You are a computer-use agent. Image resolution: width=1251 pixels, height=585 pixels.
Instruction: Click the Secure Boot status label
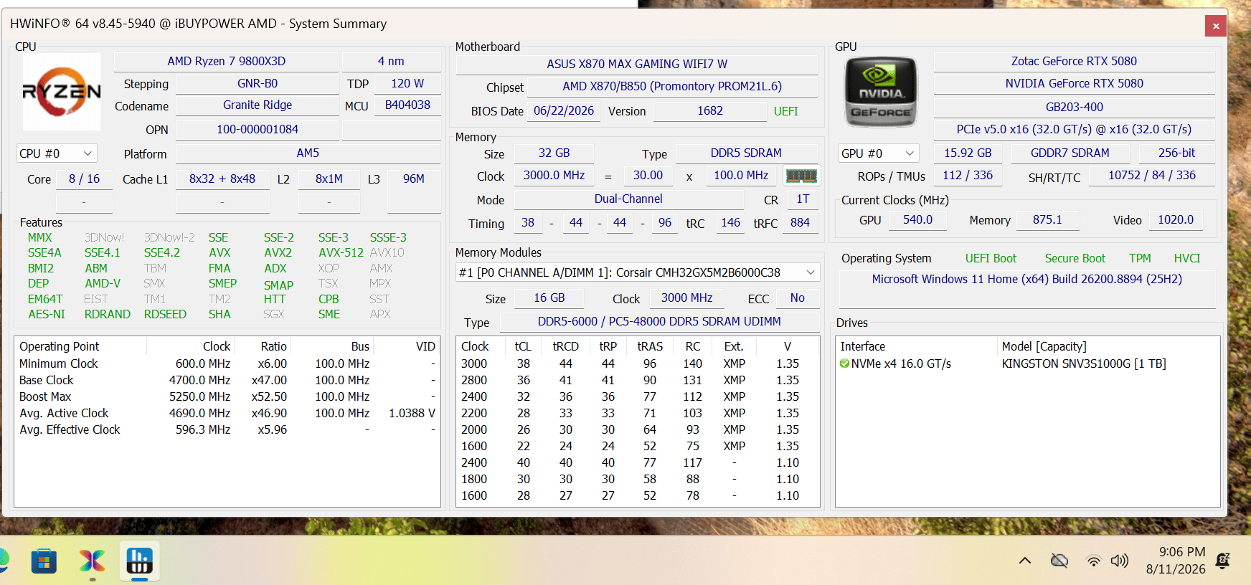pyautogui.click(x=1075, y=258)
